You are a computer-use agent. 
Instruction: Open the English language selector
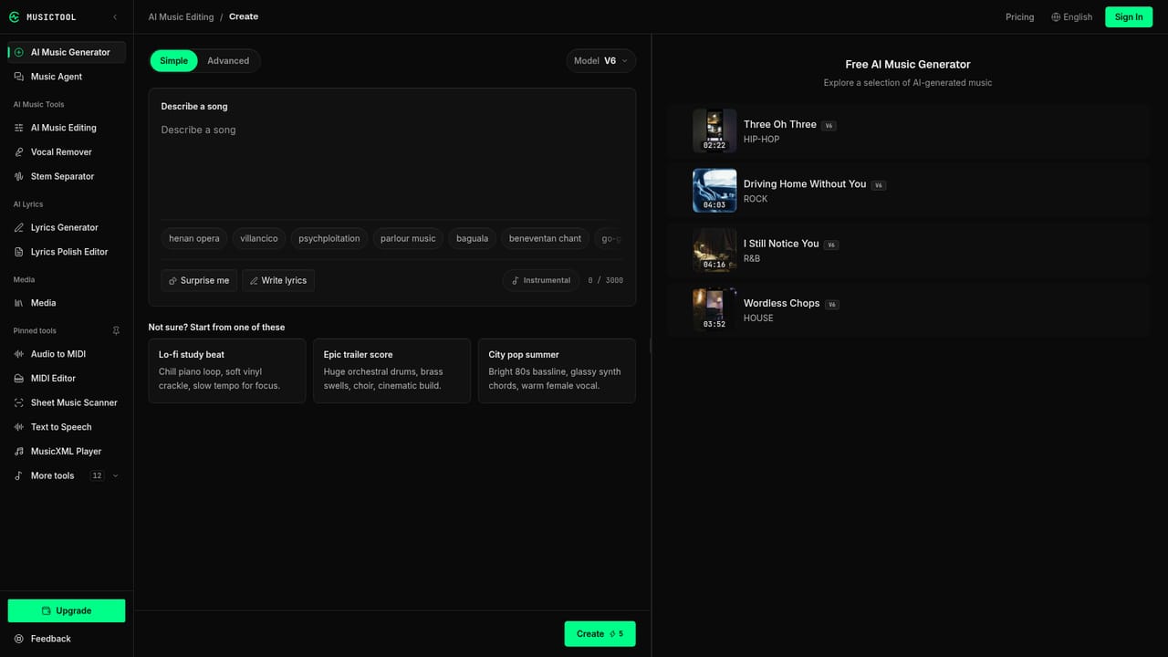[1072, 16]
